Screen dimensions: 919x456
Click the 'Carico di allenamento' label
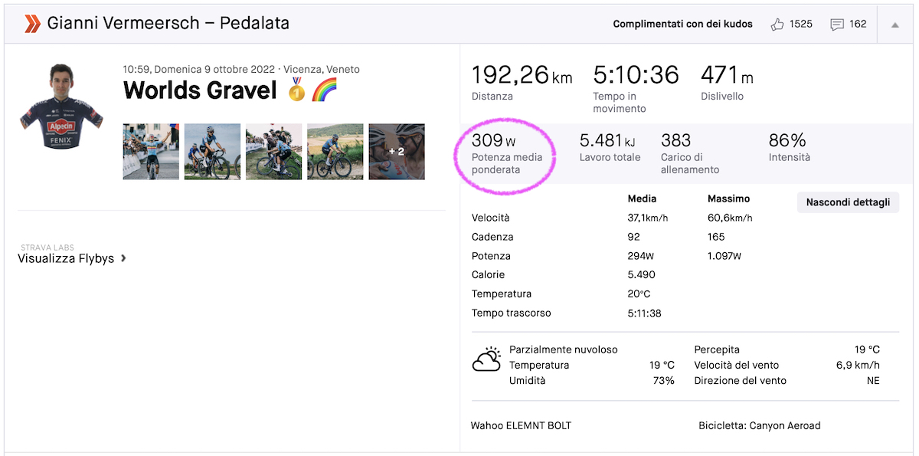click(690, 163)
